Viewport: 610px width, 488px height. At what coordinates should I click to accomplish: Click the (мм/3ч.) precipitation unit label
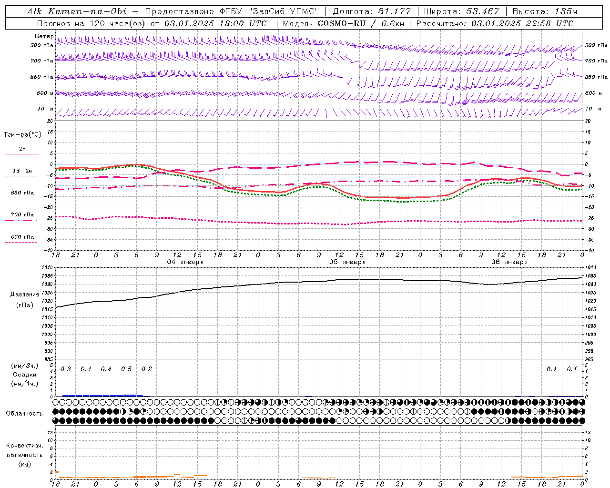tap(25, 366)
